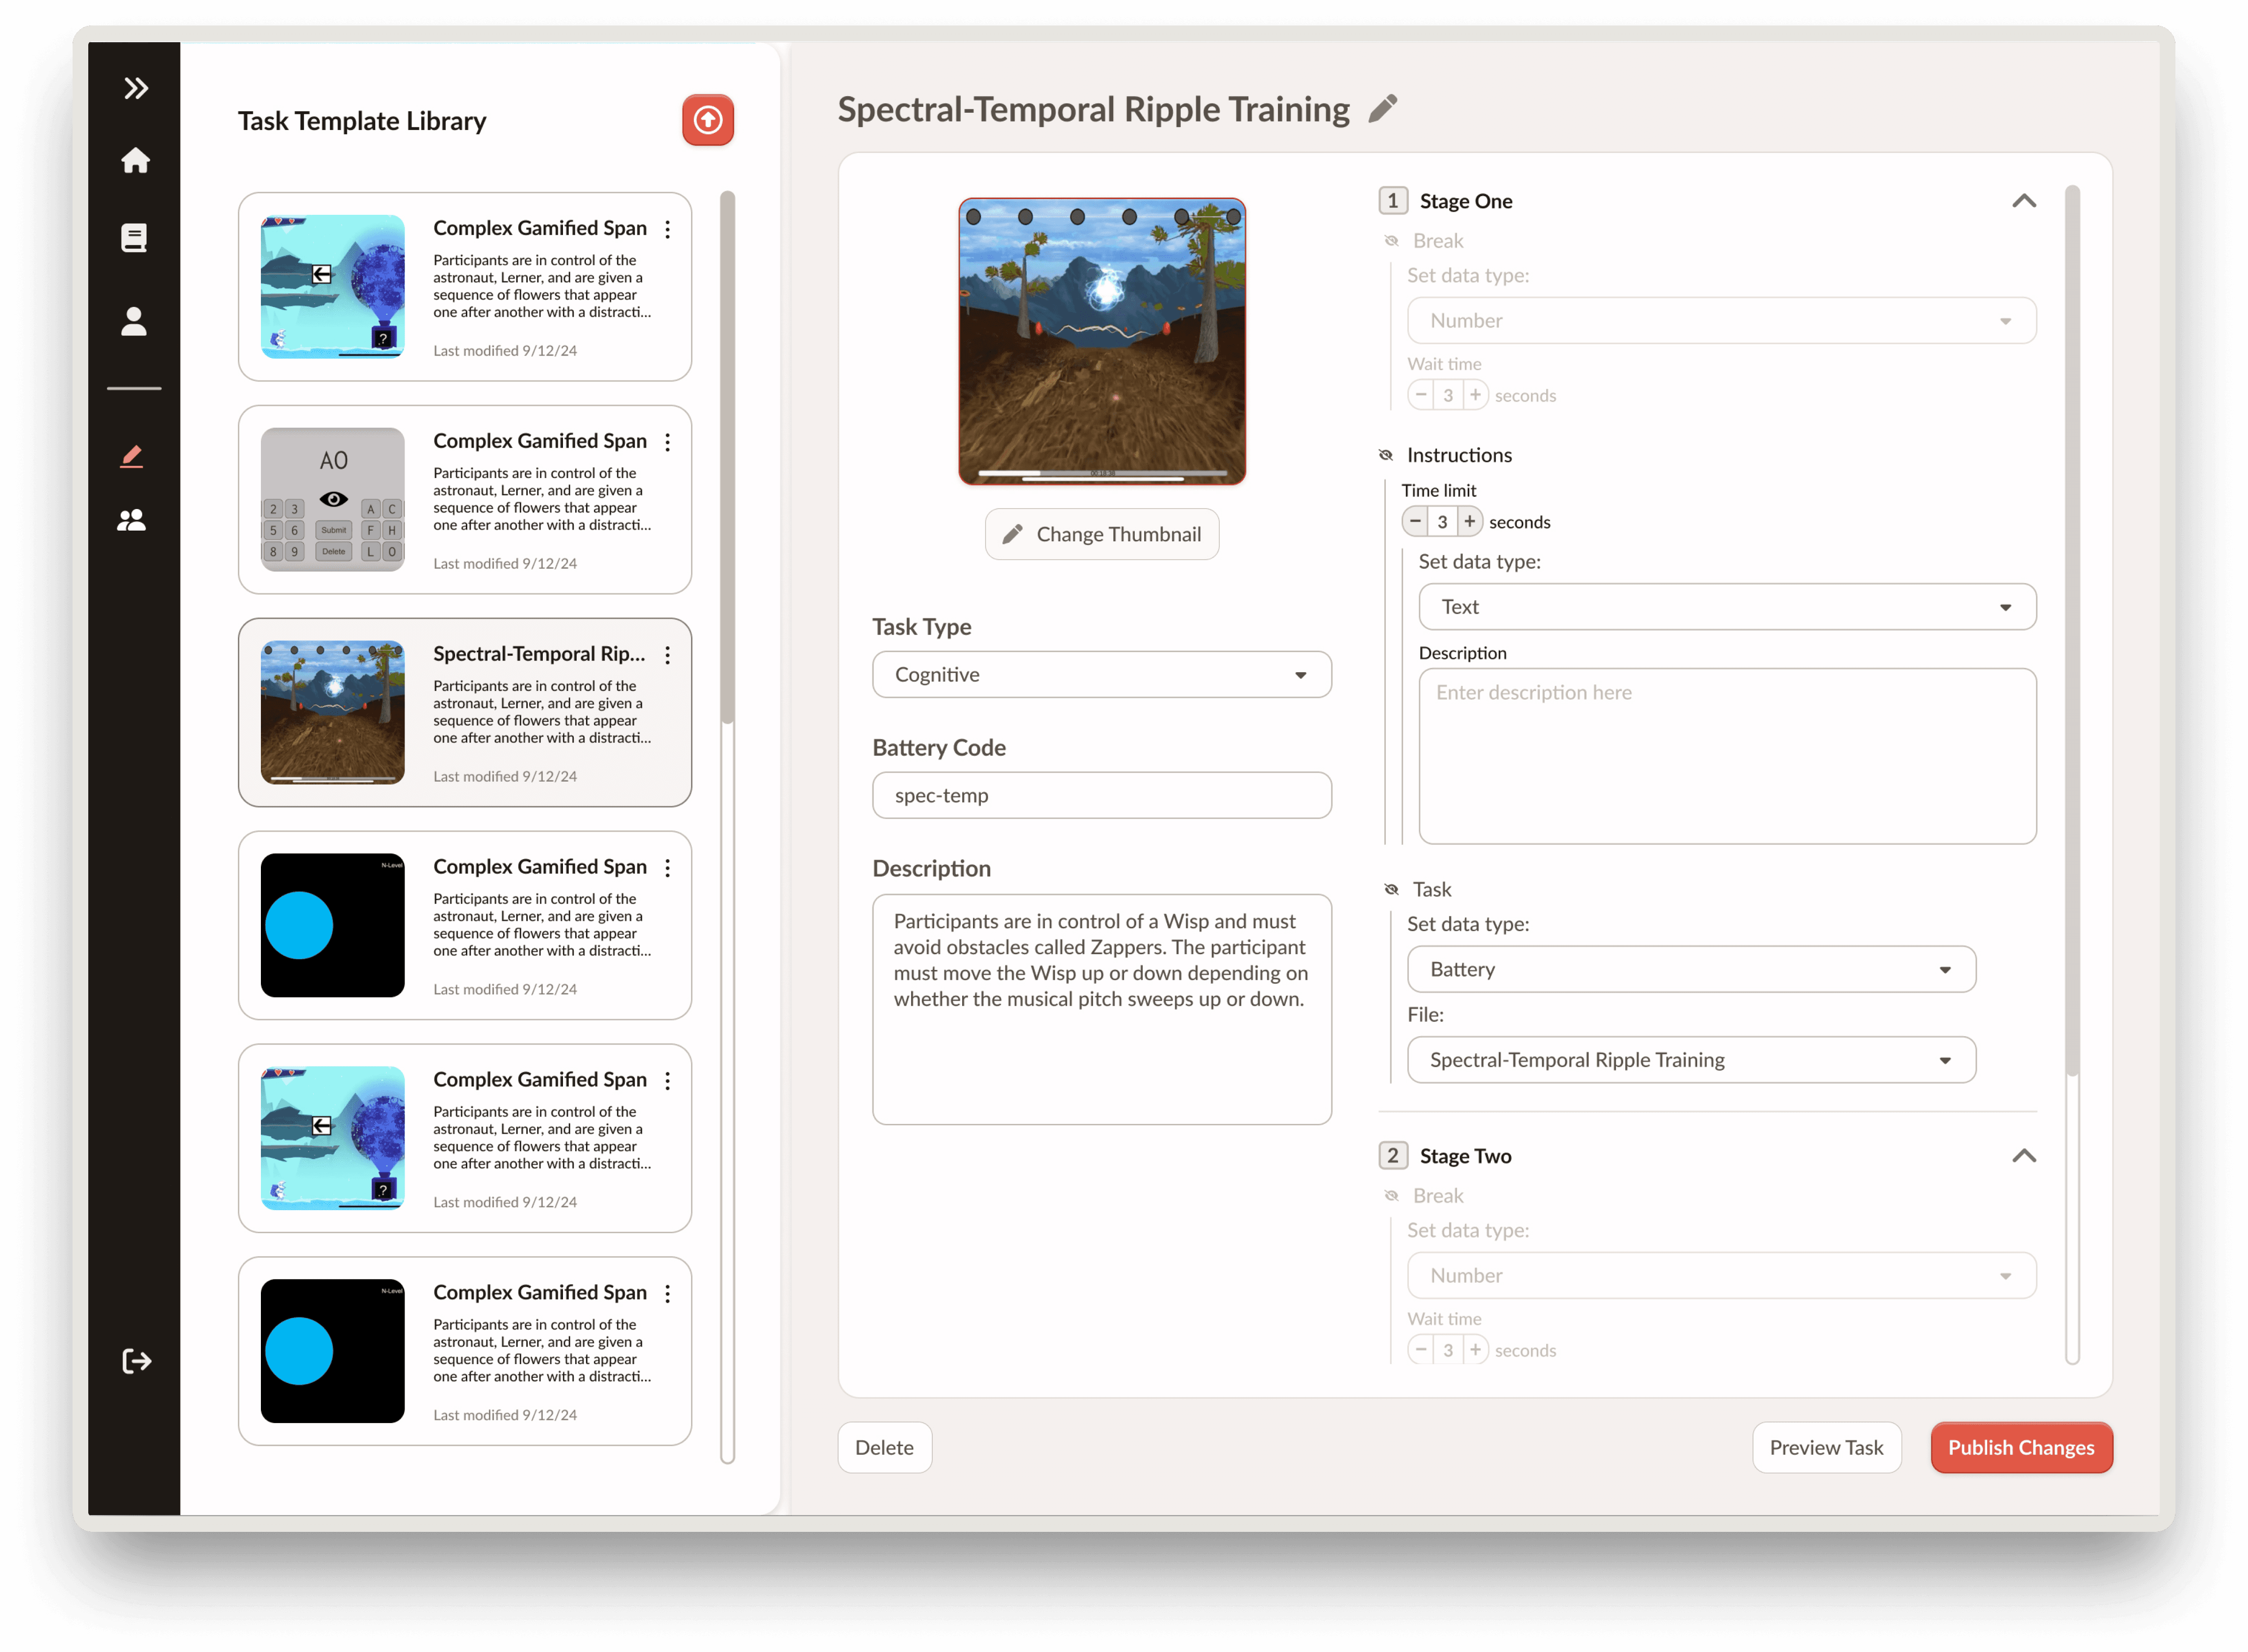Image resolution: width=2248 pixels, height=1652 pixels.
Task: Open options menu for Spectral-Temporal Rip... card
Action: coord(667,655)
